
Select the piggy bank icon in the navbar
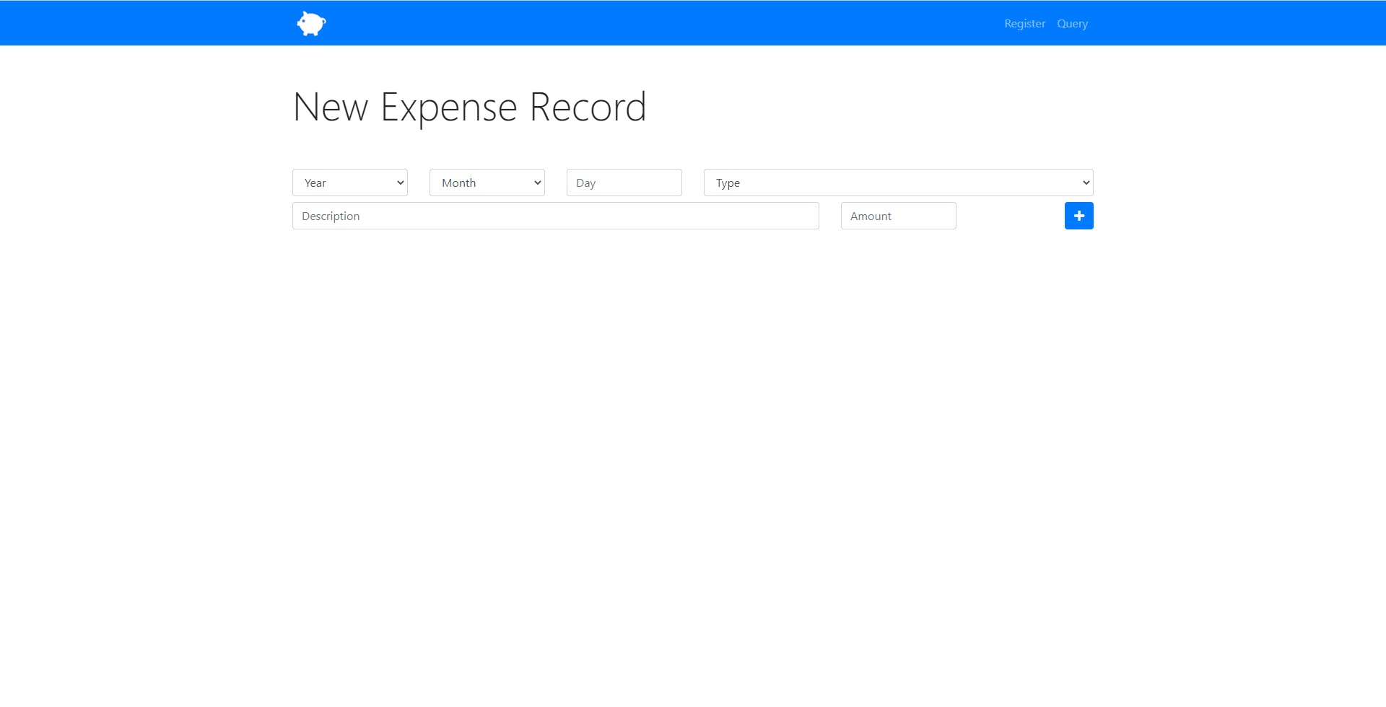(310, 22)
